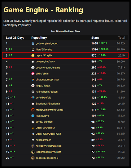The height and width of the screenshot is (168, 131).
Task: Click the hajimehoshi ebiten icon
Action: pos(33,92)
